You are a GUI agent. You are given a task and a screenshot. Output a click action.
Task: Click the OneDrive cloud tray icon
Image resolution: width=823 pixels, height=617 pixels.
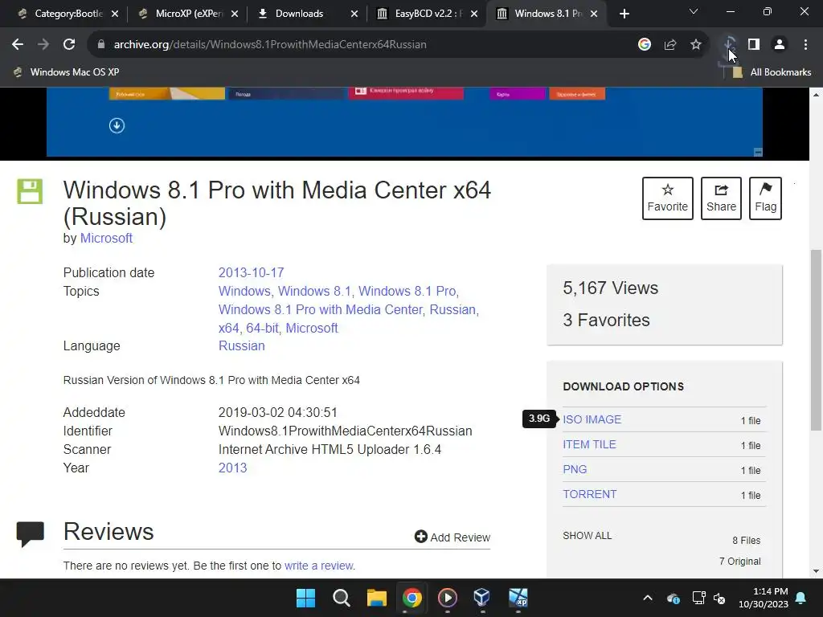pos(674,598)
